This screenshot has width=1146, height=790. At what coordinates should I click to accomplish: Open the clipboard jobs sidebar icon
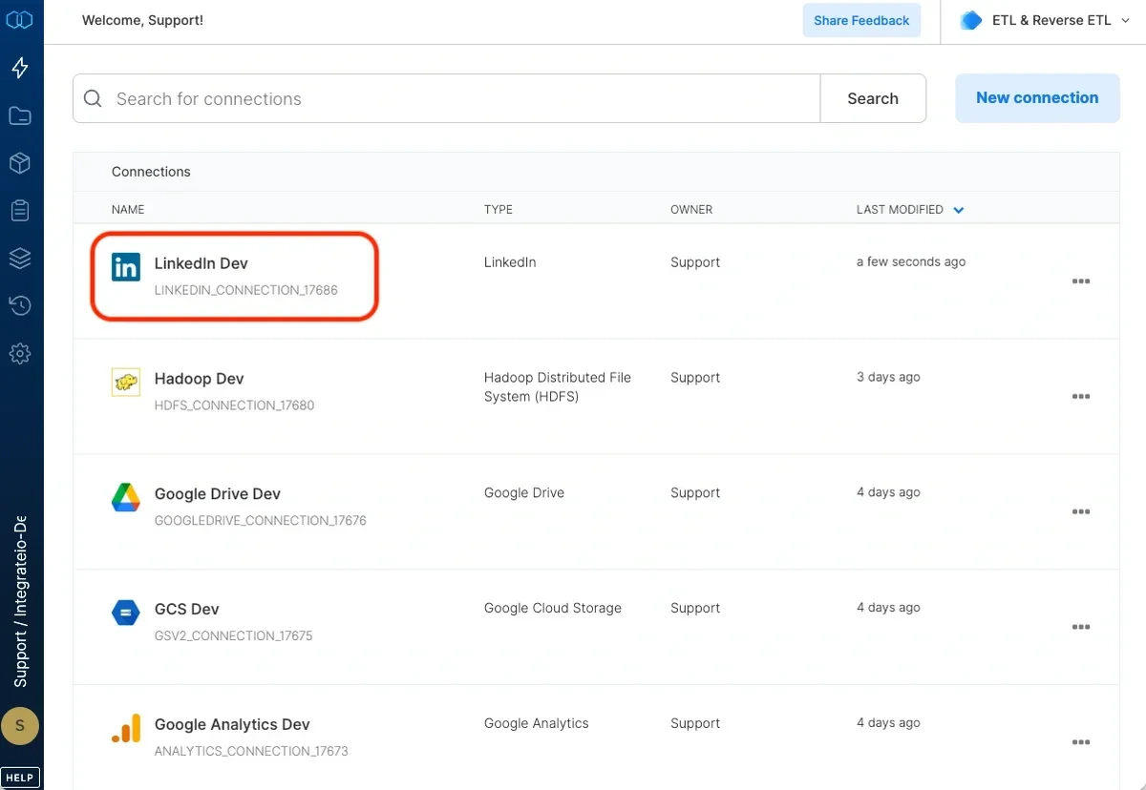pos(19,211)
